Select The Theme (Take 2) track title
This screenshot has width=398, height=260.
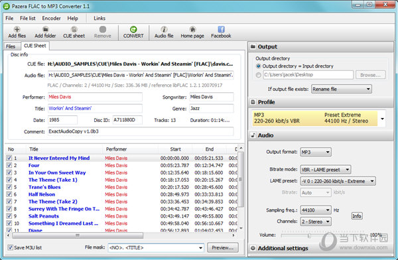click(x=53, y=202)
